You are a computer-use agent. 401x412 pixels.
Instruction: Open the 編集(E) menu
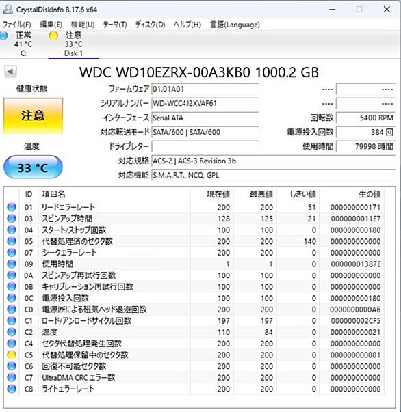[51, 25]
